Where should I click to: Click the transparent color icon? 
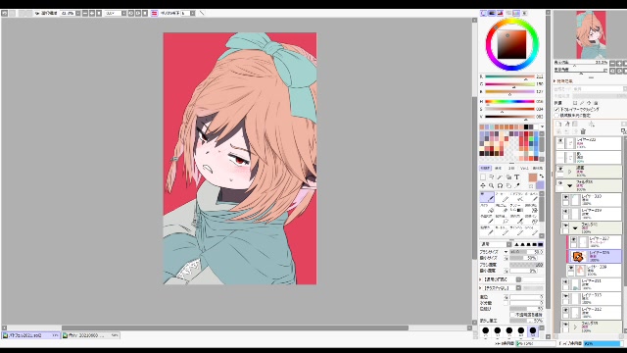(531, 186)
